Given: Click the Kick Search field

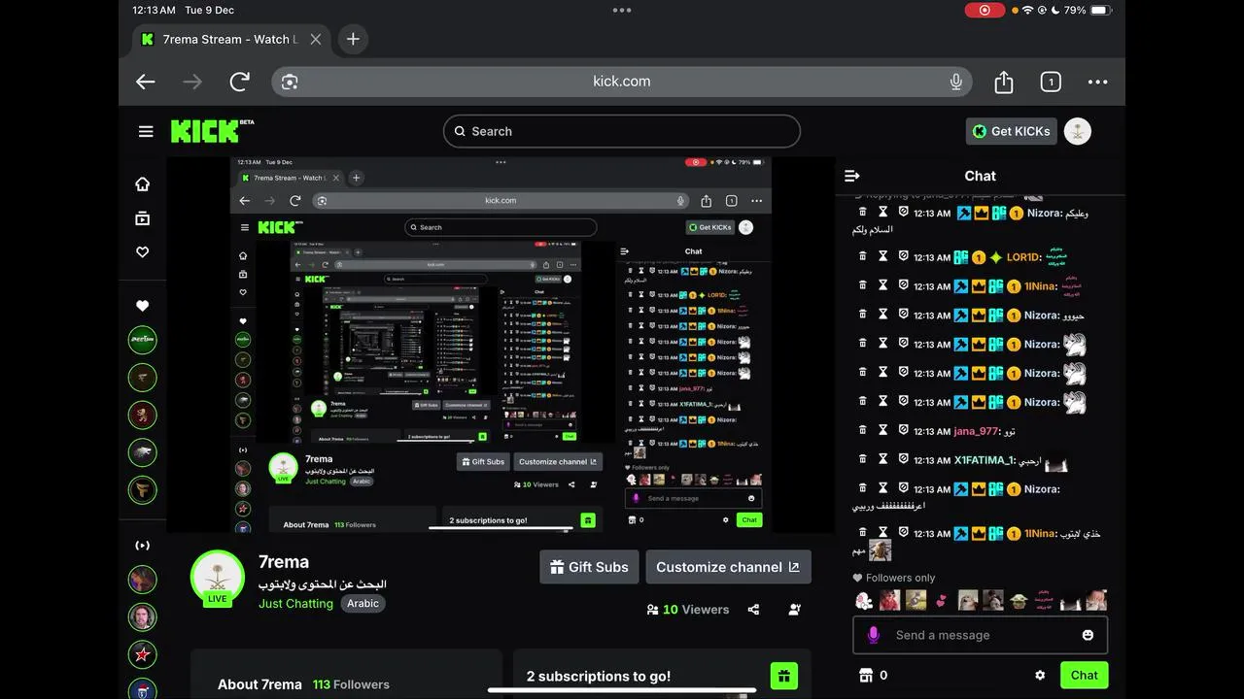Looking at the screenshot, I should tap(622, 131).
